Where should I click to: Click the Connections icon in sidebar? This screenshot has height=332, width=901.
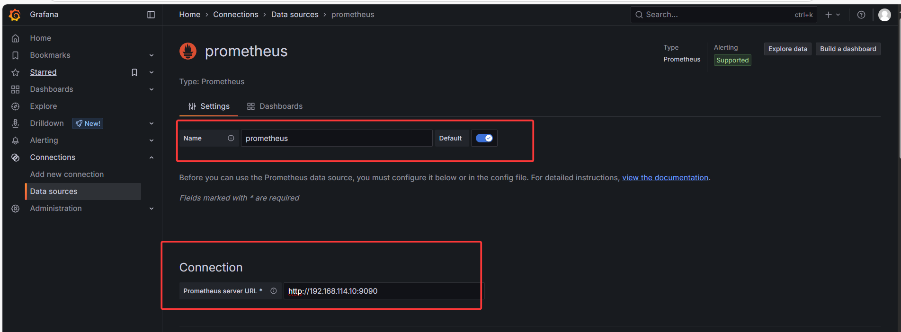coord(15,157)
